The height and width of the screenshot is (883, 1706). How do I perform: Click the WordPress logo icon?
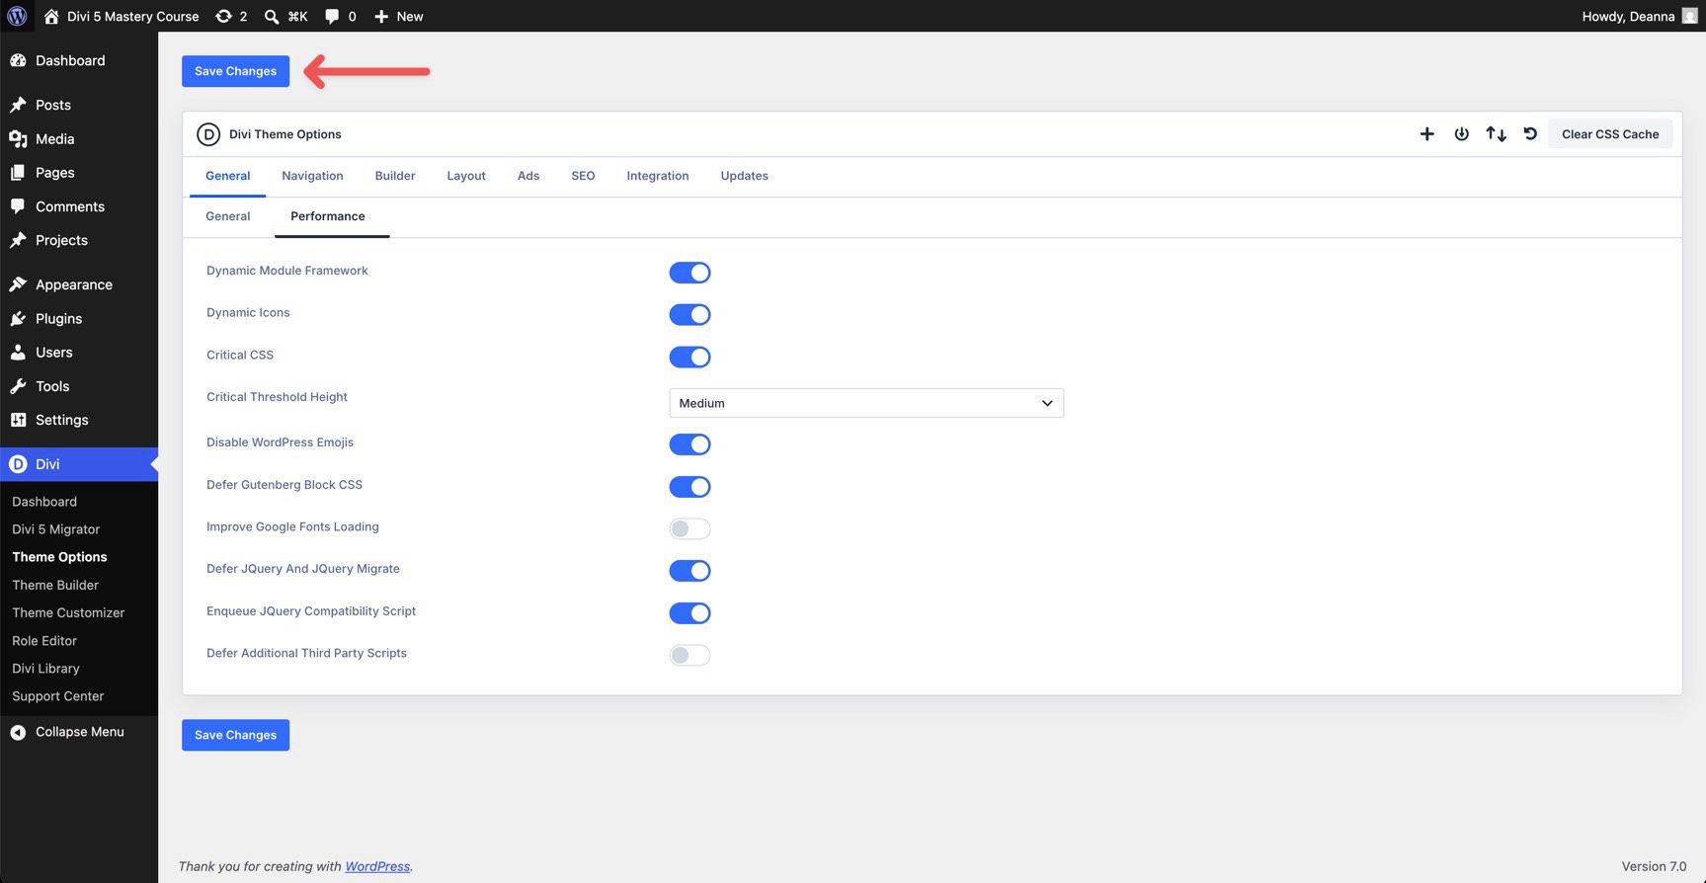[x=17, y=16]
